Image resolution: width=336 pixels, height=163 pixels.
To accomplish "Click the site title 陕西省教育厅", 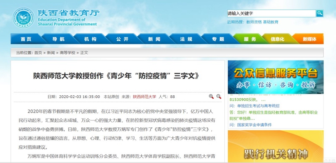I will pos(68,13).
